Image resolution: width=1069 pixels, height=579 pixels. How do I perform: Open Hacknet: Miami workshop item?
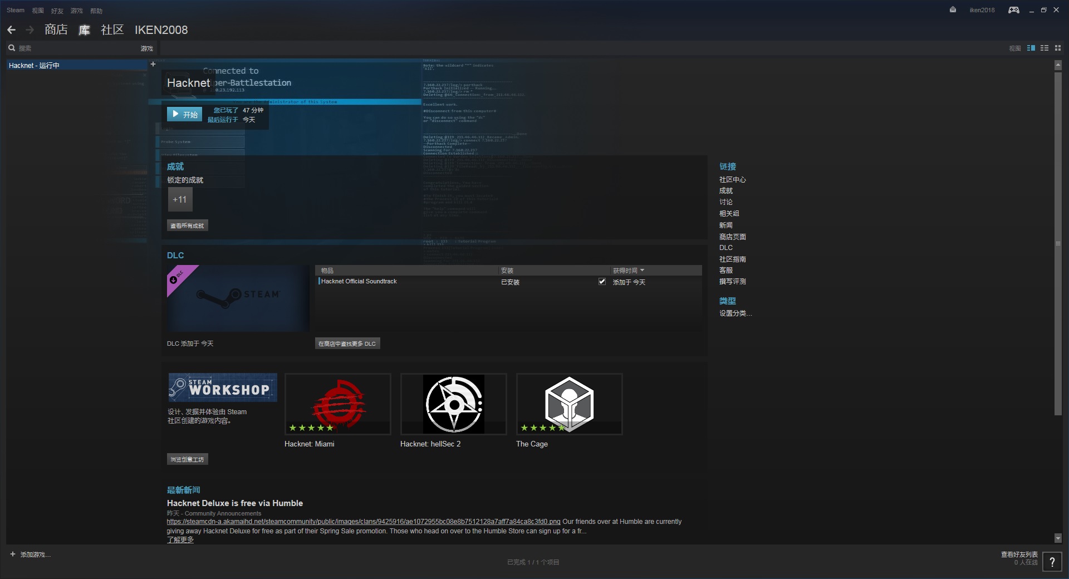338,404
